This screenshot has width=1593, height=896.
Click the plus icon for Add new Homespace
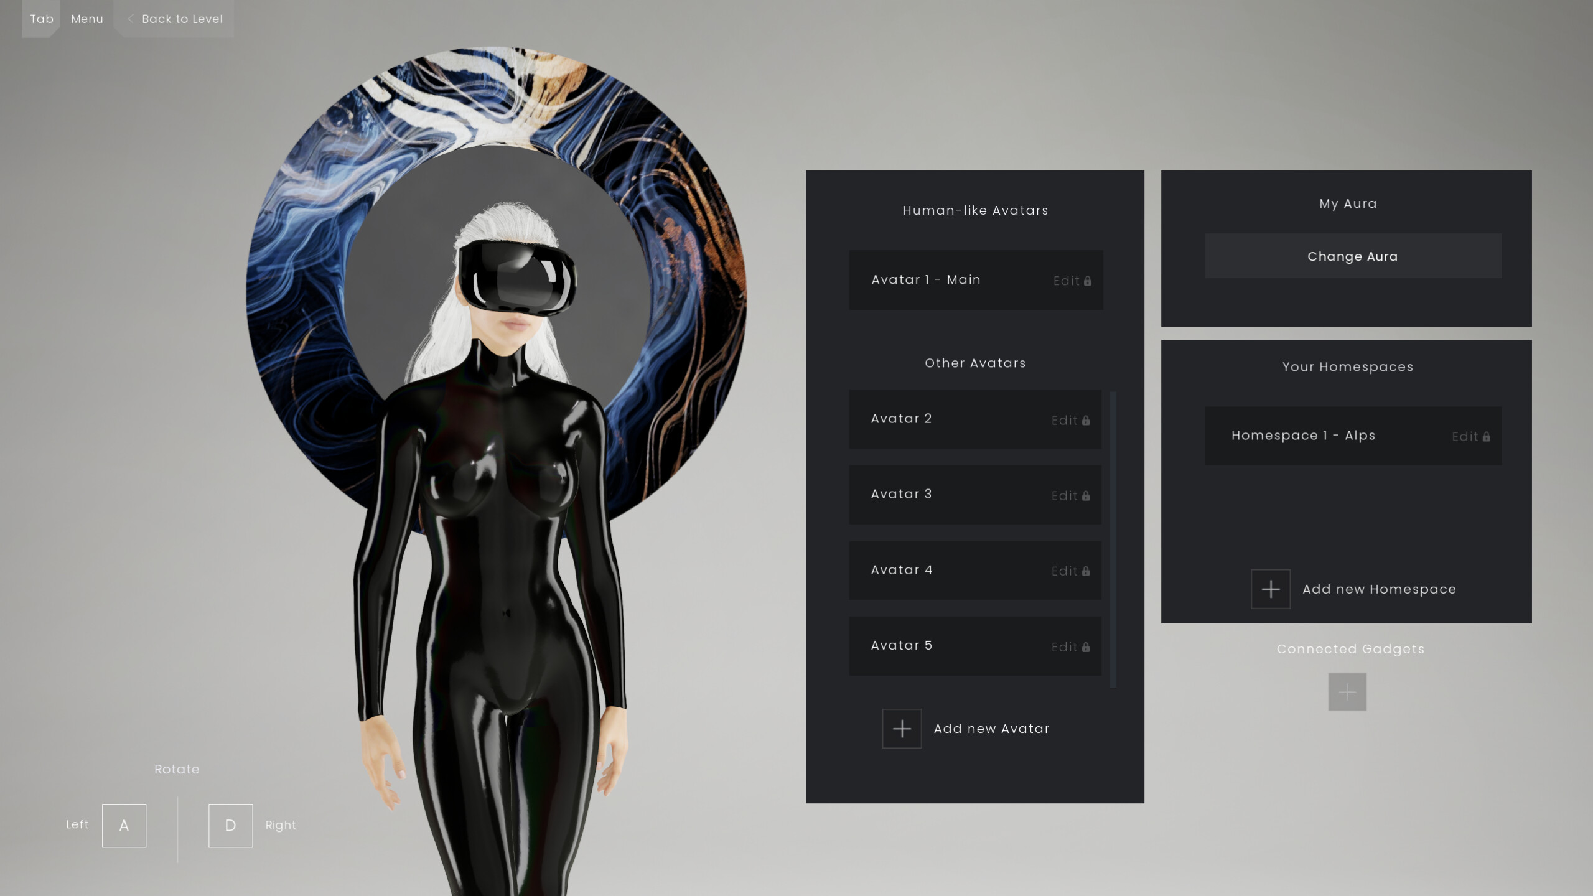click(1270, 589)
